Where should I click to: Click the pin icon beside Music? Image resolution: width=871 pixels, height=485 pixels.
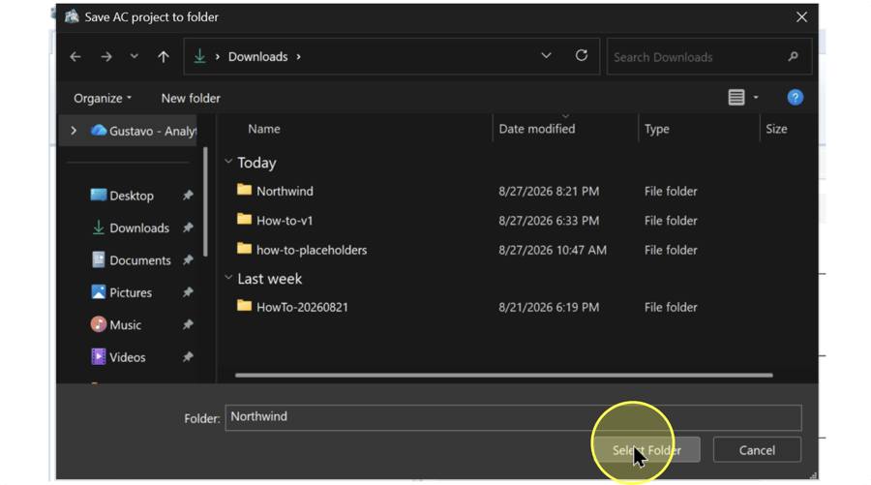(188, 324)
